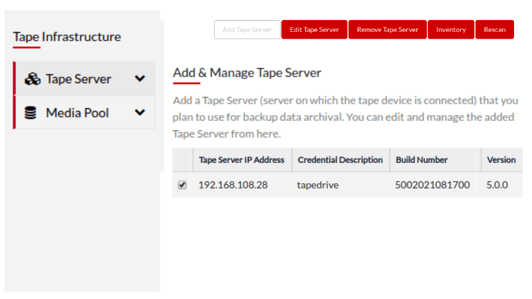Click the database icon beside Media Pool
This screenshot has height=299, width=532.
[31, 113]
